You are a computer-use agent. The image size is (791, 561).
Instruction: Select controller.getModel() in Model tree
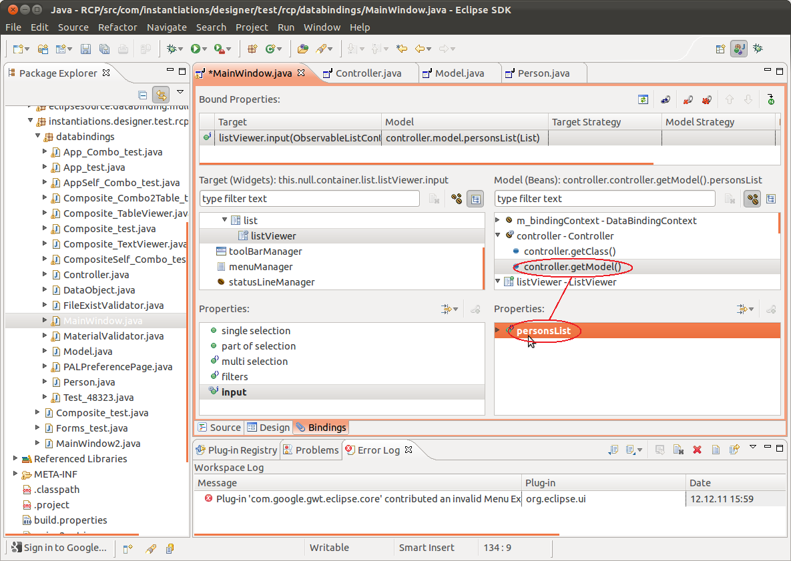point(572,267)
